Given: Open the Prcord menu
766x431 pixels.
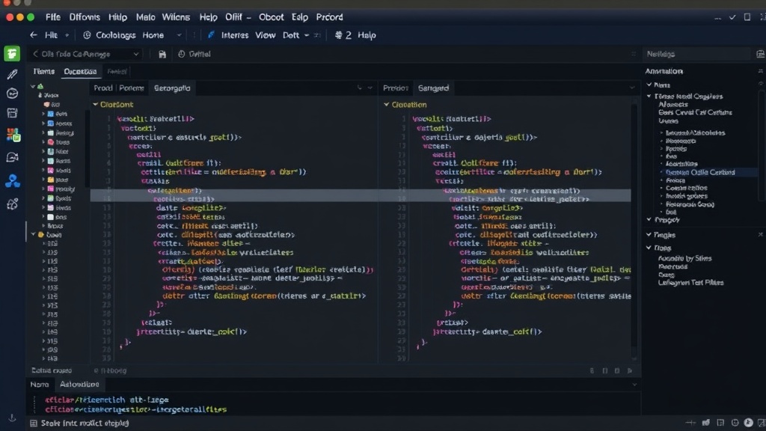Looking at the screenshot, I should click(x=329, y=17).
